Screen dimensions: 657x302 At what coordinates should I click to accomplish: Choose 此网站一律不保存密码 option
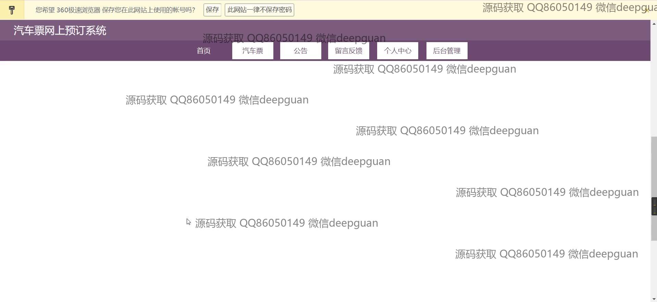259,10
